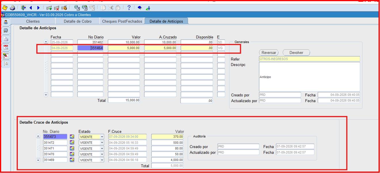380x173 pixels.
Task: Click the highlighter marker sidebar icon
Action: tap(6, 56)
